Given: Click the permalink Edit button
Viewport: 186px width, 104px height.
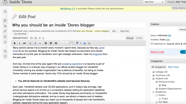Looking at the screenshot, I should pos(114,31).
